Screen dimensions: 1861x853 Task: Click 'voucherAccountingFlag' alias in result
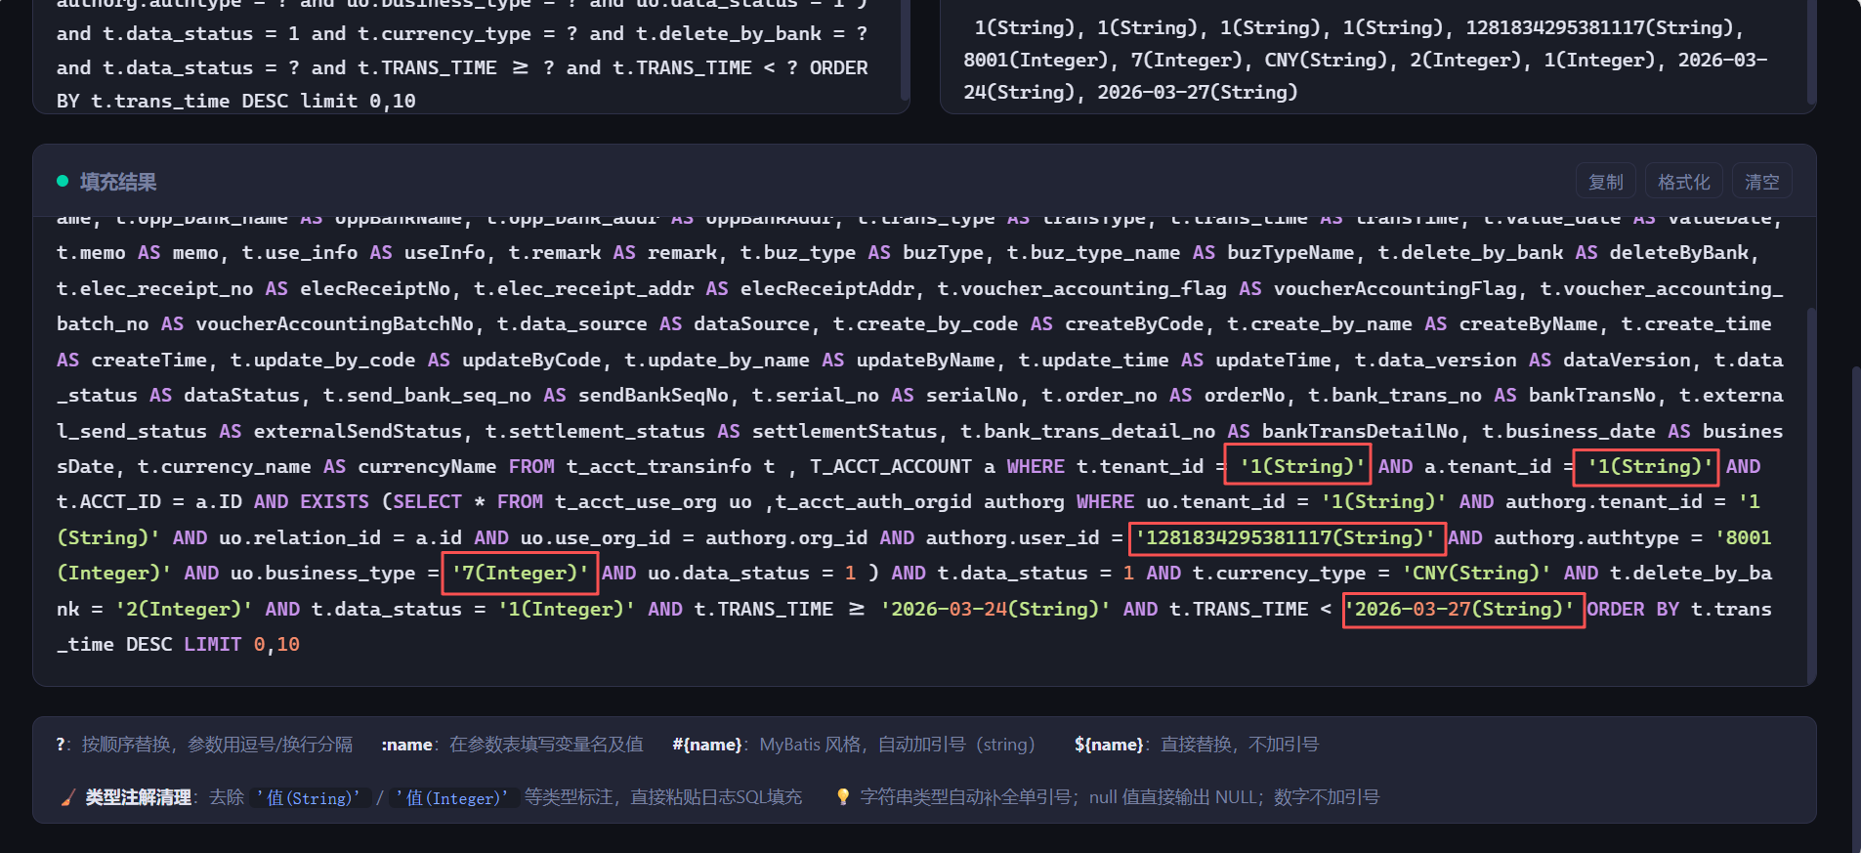point(1395,288)
